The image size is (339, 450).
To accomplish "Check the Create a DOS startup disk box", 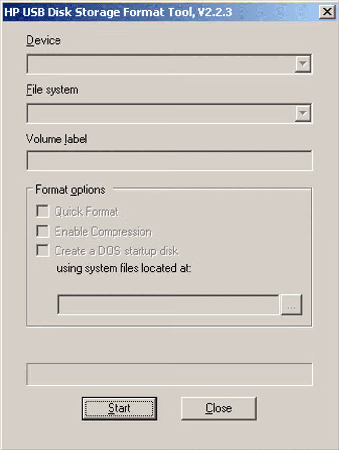I will [x=44, y=251].
